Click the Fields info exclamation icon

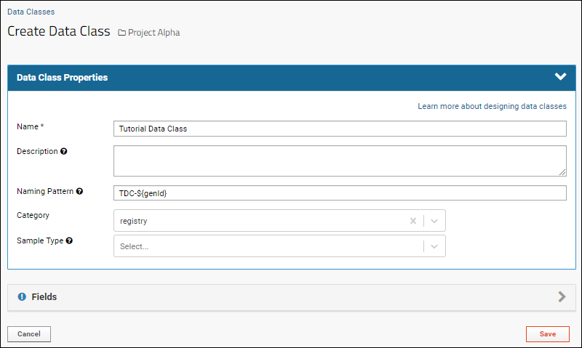[x=23, y=296]
